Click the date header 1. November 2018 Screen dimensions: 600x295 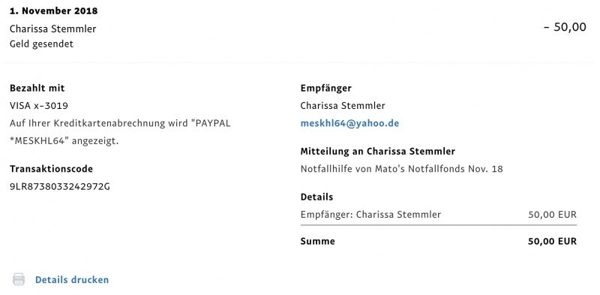click(x=53, y=11)
